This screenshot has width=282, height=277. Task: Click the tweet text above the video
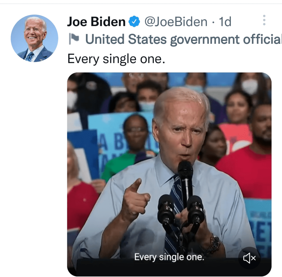(116, 59)
